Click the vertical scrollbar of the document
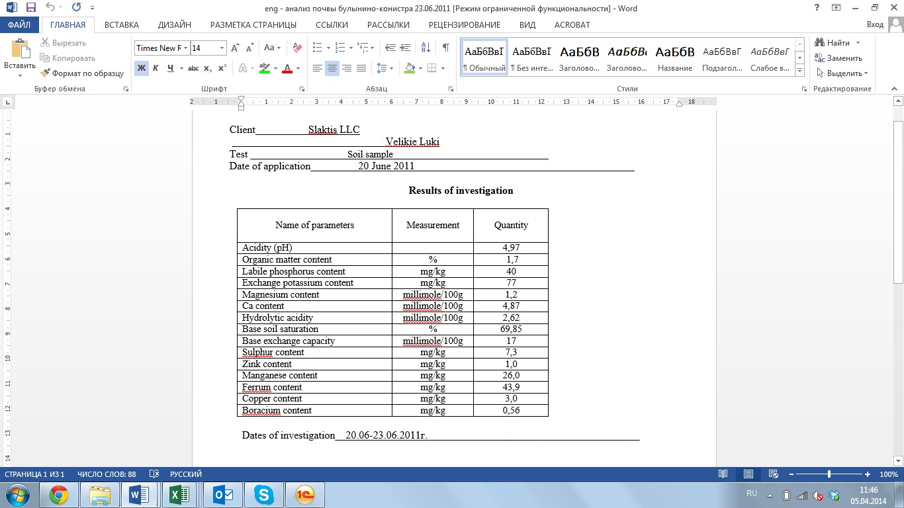This screenshot has height=508, width=904. coord(898,202)
